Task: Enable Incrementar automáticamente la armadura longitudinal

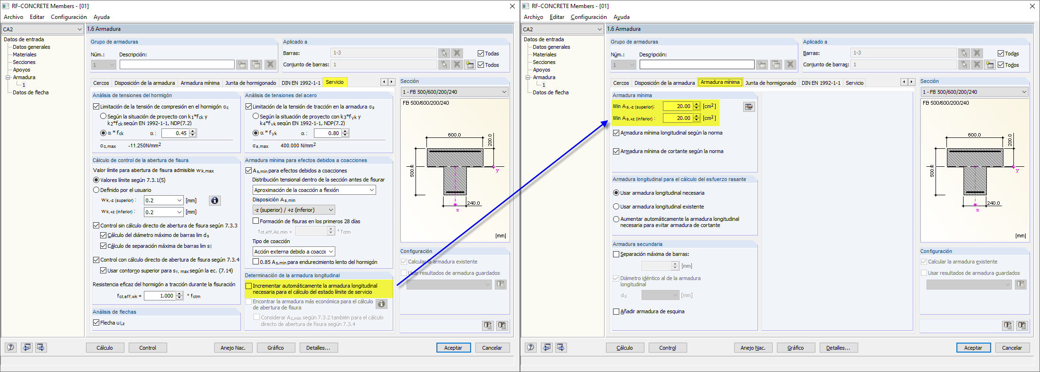Action: pyautogui.click(x=248, y=286)
